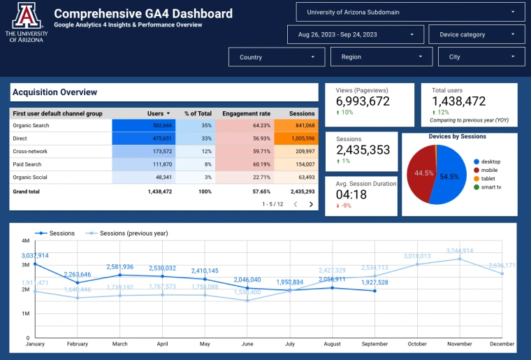
Task: Click November previous year point 3,244,914
Action: coord(460,259)
